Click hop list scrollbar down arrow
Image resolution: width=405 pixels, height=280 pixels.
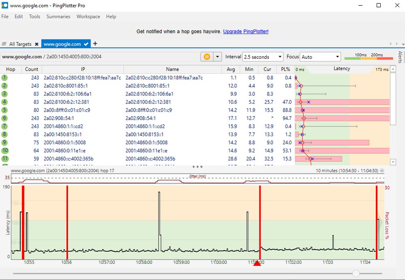tap(393, 162)
